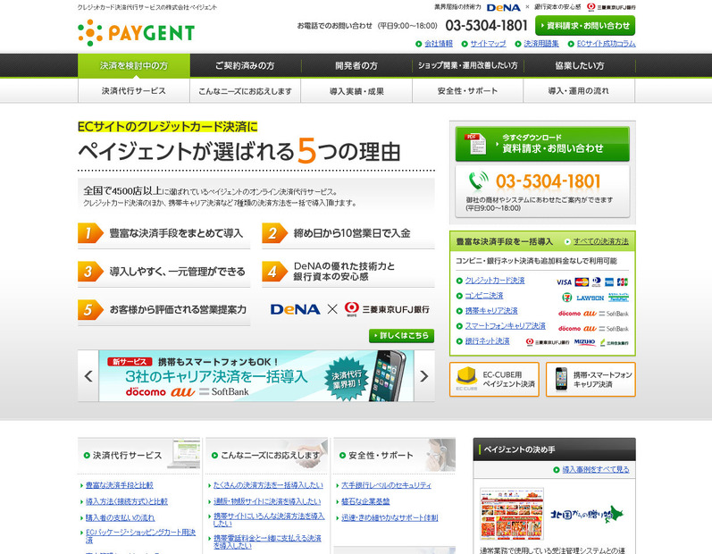Click the smartphone icon in キャリア決済 box
This screenshot has height=554, width=712.
tap(561, 378)
